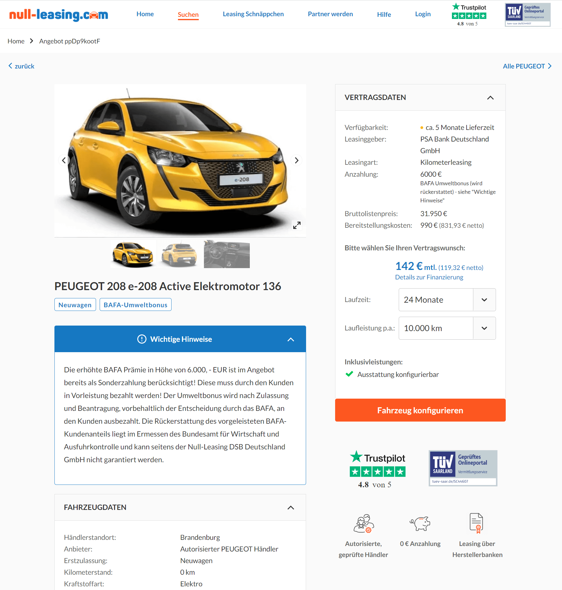This screenshot has height=590, width=562.
Task: Click the null-leasing.com logo
Action: coord(59,14)
